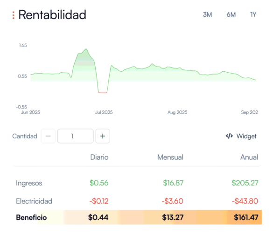Click the orange dots icon beside Rentabilidad

pyautogui.click(x=14, y=15)
